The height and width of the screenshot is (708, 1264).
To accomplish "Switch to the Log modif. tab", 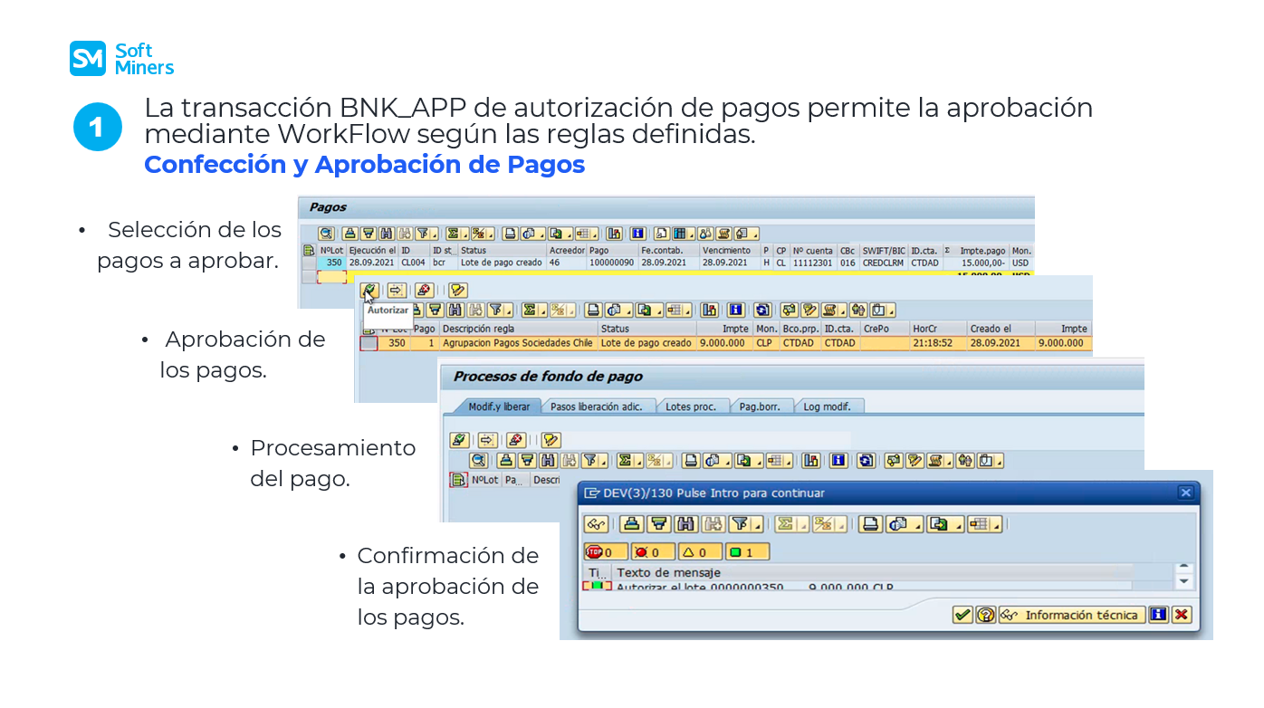I will pos(827,407).
